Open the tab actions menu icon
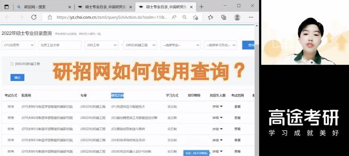The image size is (349, 156). coord(7,7)
